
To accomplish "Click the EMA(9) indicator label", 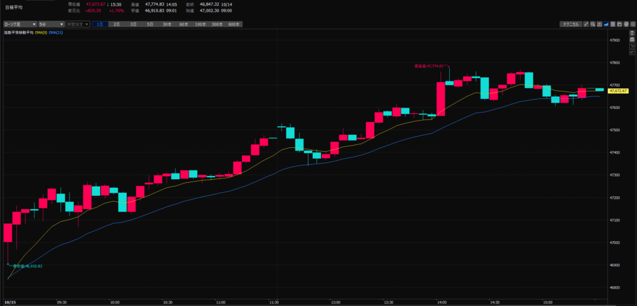I will 40,32.
